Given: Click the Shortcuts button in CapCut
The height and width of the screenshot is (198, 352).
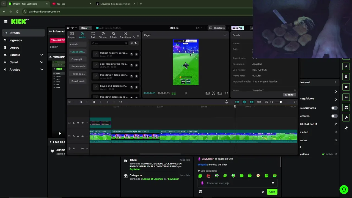Looking at the screenshot, I should 217,28.
